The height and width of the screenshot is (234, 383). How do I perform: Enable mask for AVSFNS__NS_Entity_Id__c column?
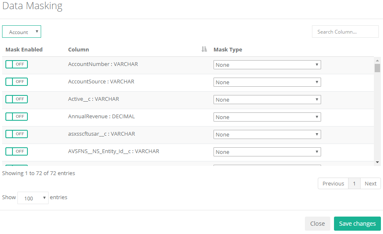tap(17, 151)
